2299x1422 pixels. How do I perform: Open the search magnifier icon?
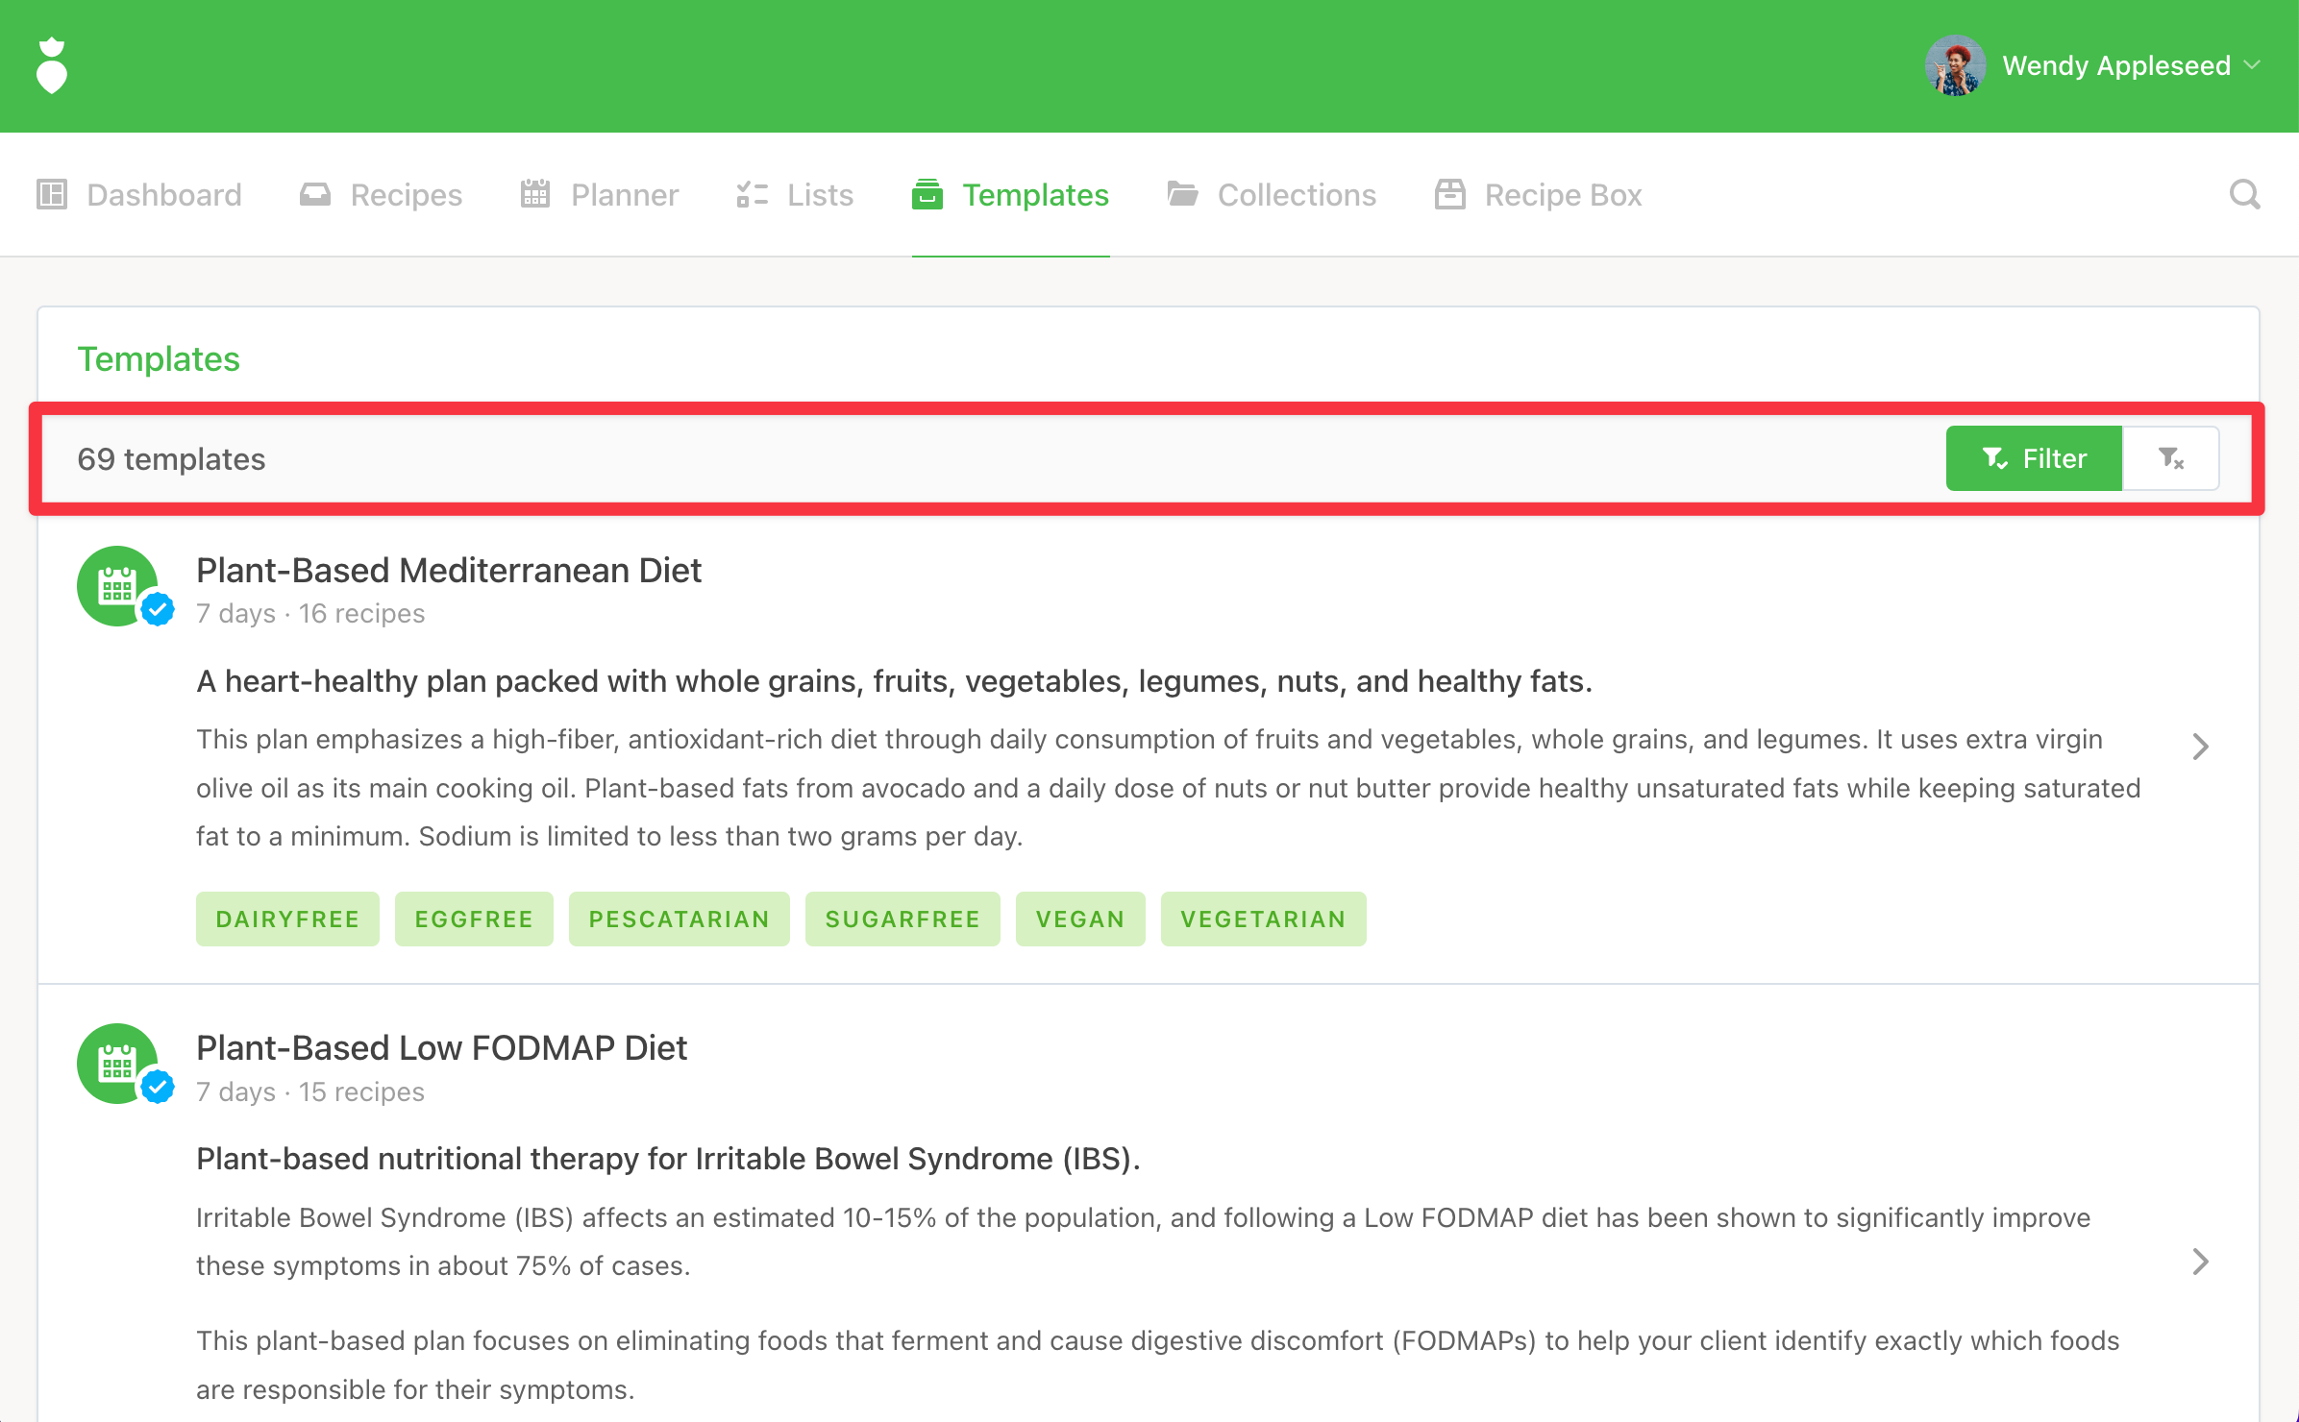(2244, 195)
